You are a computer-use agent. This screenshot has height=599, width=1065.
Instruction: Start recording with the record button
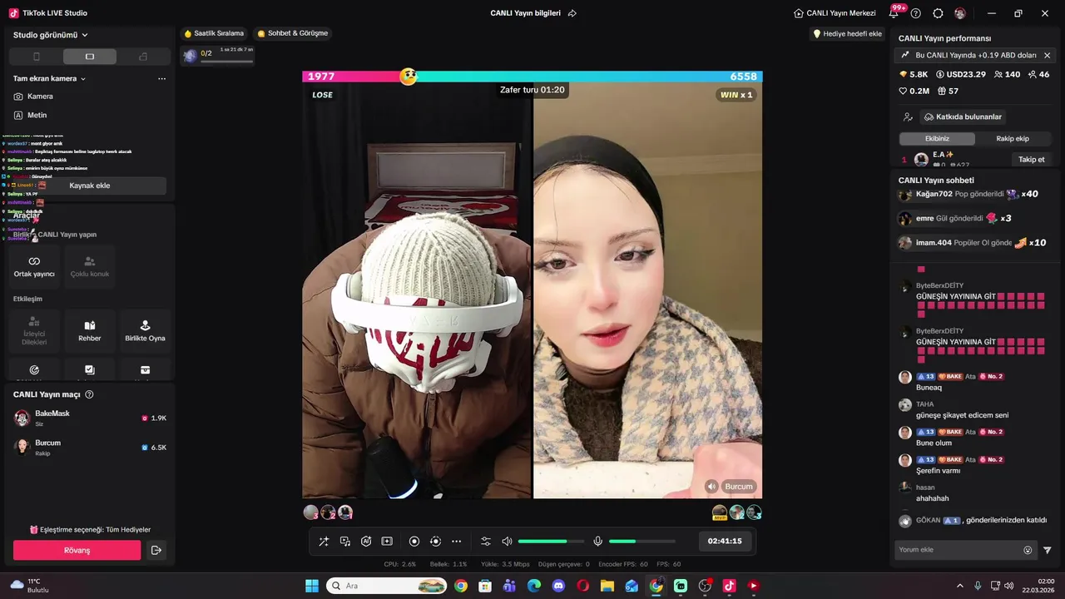tap(414, 541)
